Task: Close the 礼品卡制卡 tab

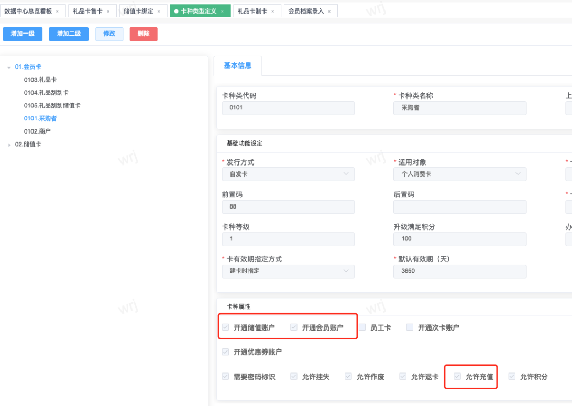Action: 272,11
